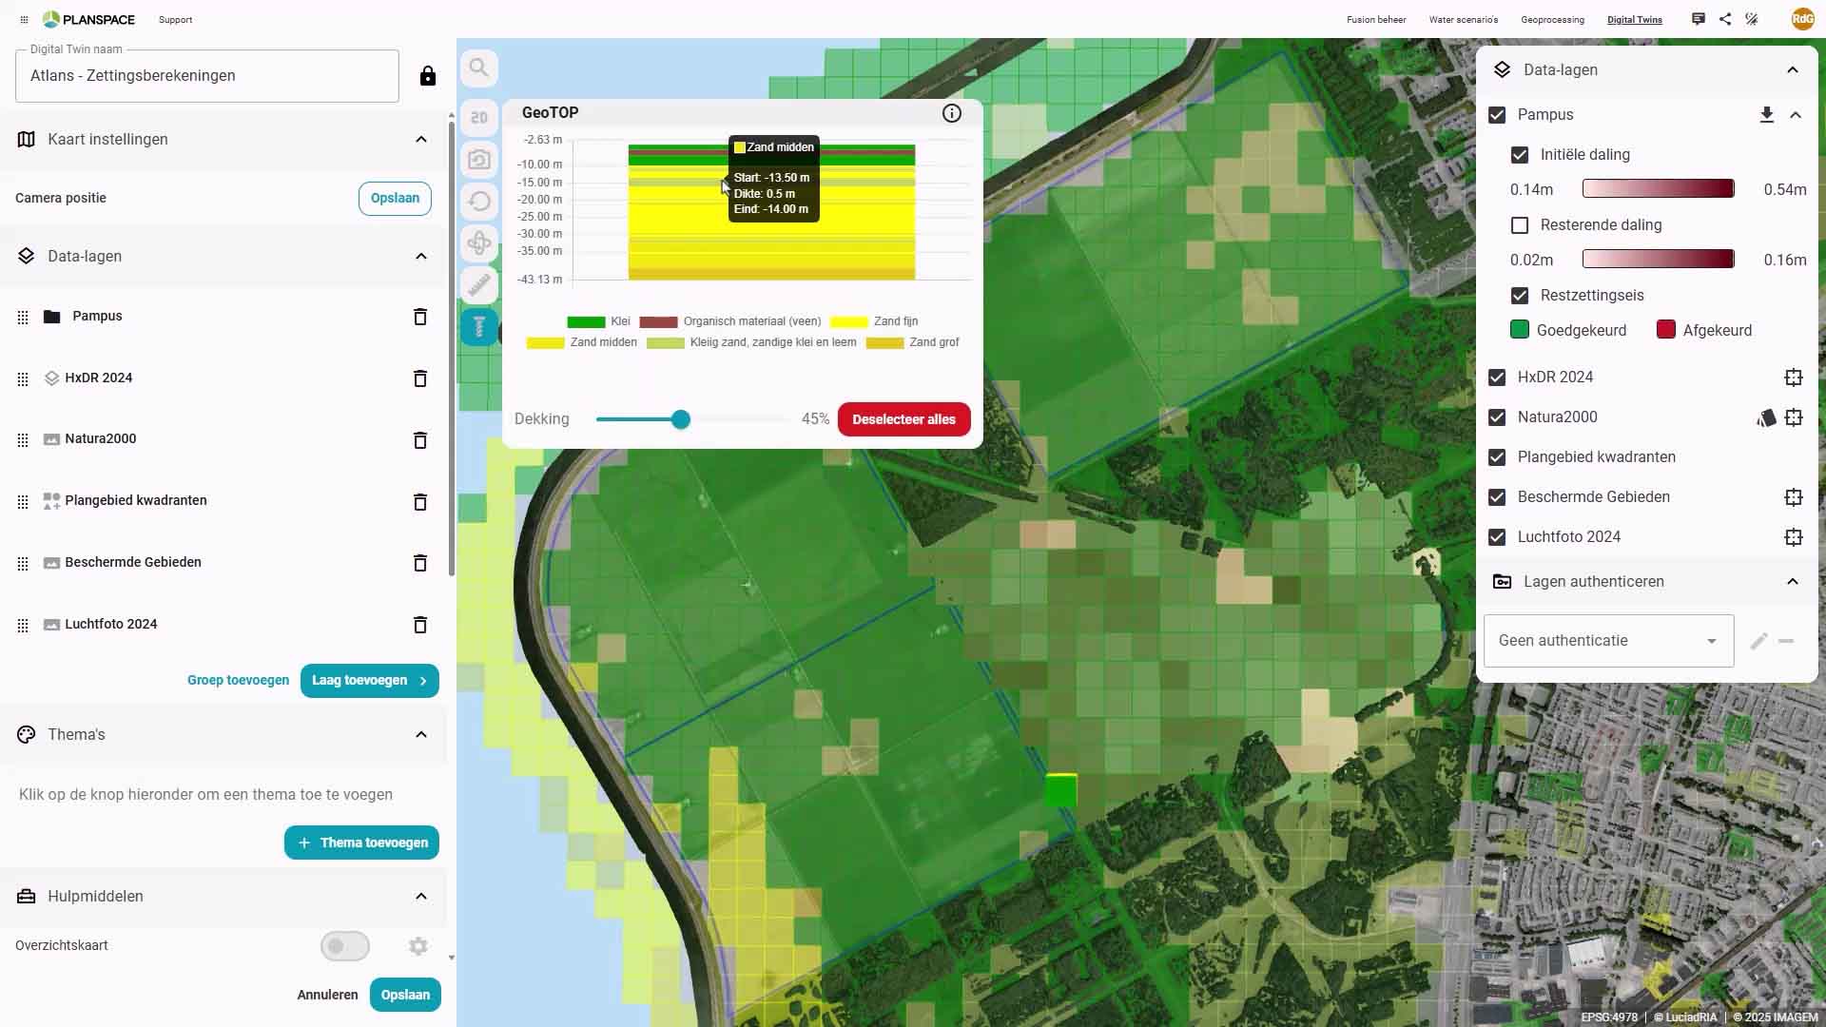Collapse the Kaart instellingen section

[421, 140]
